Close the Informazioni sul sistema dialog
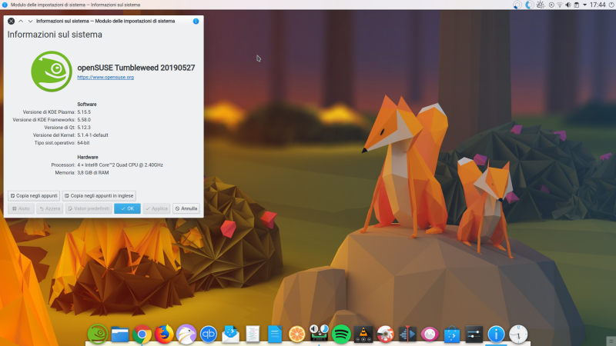The image size is (616, 346). click(x=12, y=22)
